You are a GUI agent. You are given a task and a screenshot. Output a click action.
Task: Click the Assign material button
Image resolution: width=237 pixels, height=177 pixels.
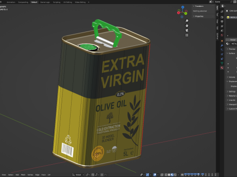231,40
